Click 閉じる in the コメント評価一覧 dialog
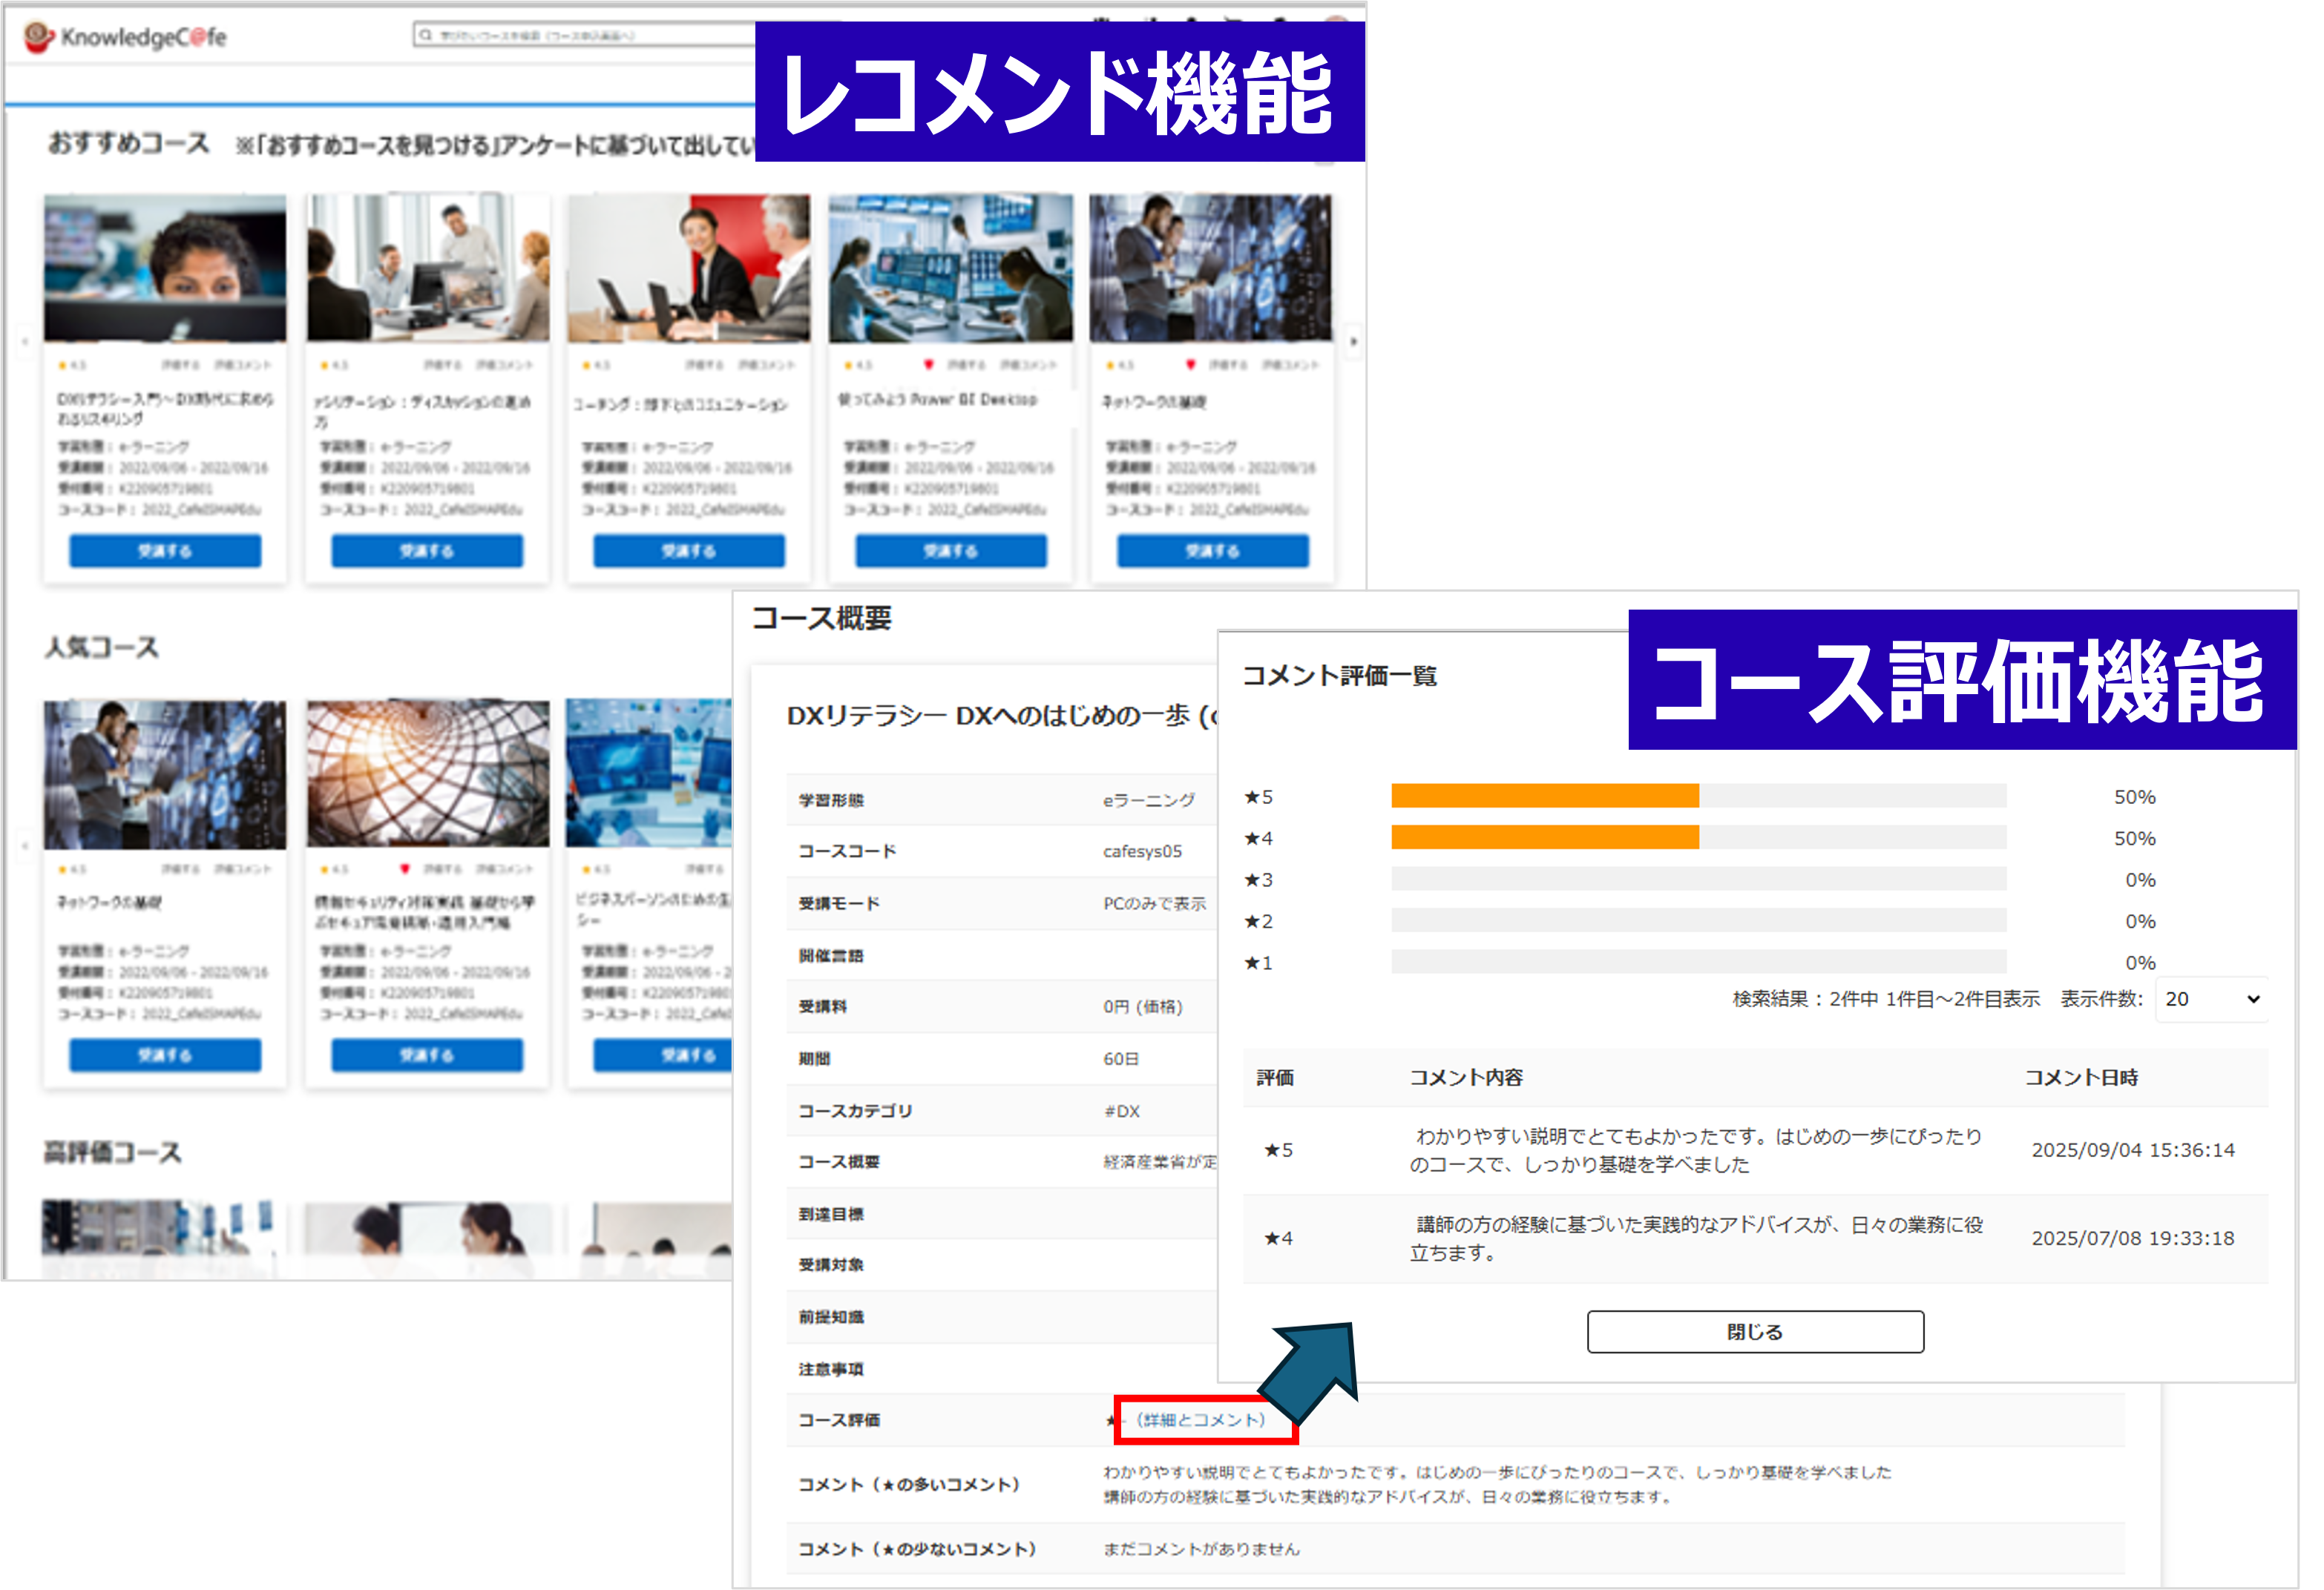 tap(1755, 1331)
